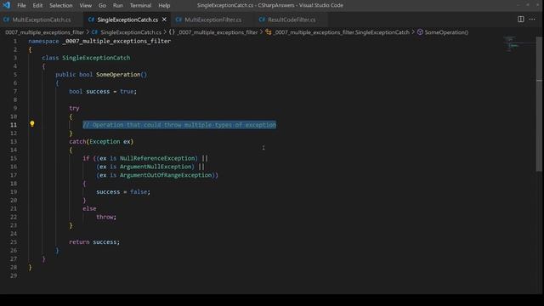Click the lightbulb quick-fix icon on line 11
544x306 pixels.
32,123
